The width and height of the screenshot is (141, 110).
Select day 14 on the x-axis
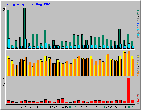pyautogui.click(x=62, y=107)
